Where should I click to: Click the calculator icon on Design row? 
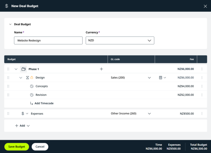click(160, 78)
